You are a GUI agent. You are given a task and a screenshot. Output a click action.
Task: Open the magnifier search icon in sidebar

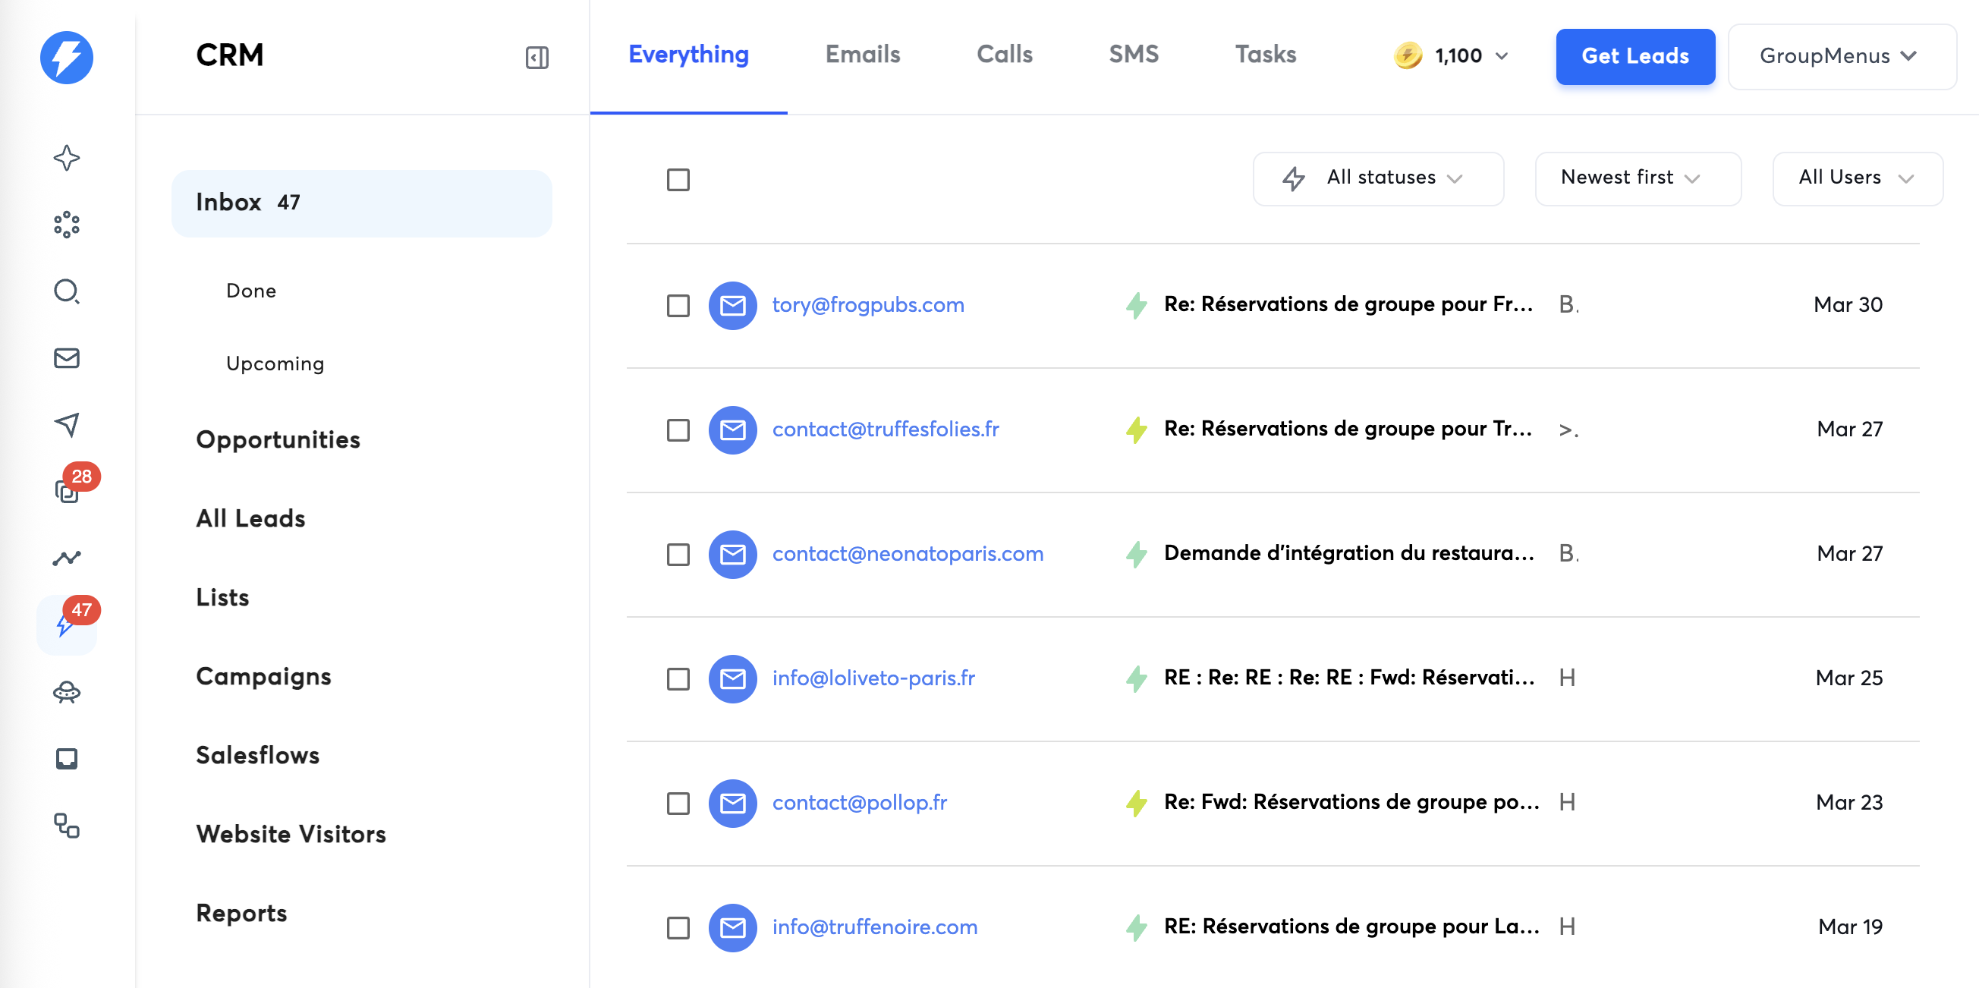(67, 291)
